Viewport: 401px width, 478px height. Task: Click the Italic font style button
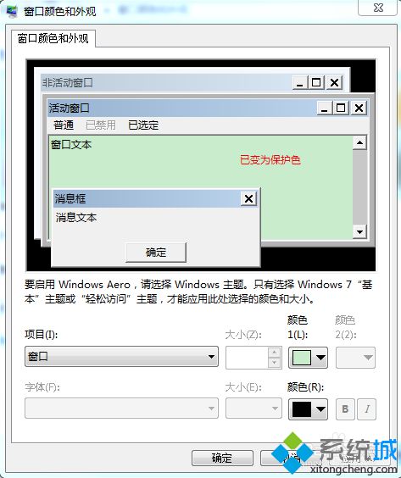click(x=367, y=409)
